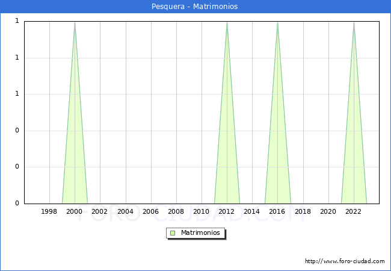Click the 2012 x-axis year label
Screen dimensions: 391x271
pyautogui.click(x=227, y=211)
